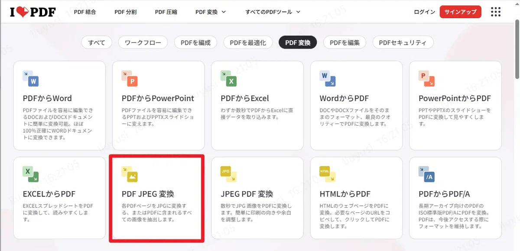The width and height of the screenshot is (520, 251).
Task: Expand the PDF 変換 navigation dropdown
Action: coord(211,12)
